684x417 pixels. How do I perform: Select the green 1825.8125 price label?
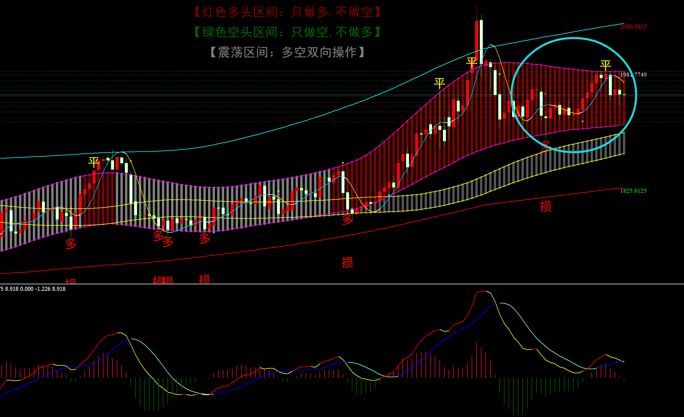(x=633, y=191)
